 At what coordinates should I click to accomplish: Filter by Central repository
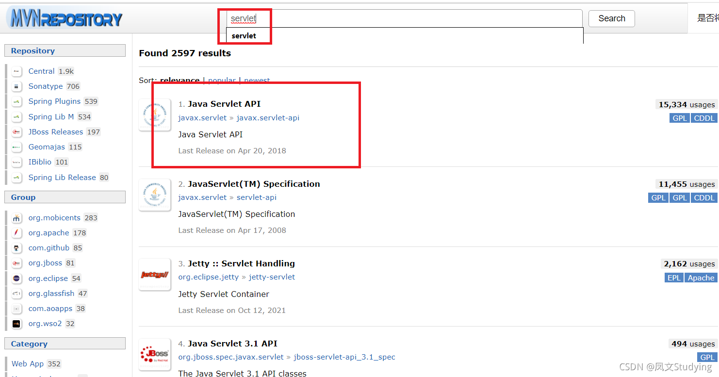pyautogui.click(x=41, y=71)
